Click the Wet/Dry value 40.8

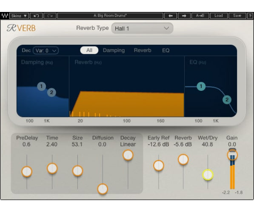click(207, 144)
